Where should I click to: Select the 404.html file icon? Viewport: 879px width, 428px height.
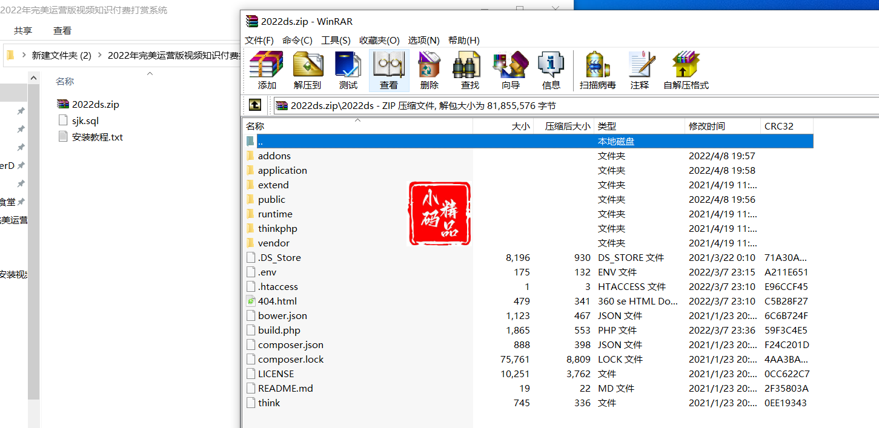(251, 301)
